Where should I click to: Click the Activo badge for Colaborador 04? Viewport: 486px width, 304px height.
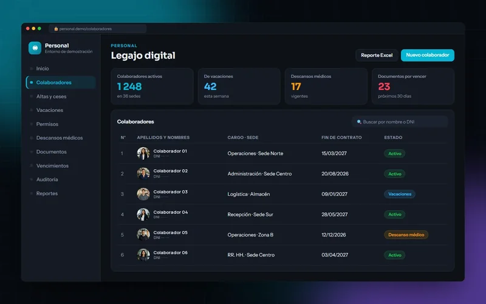(394, 215)
